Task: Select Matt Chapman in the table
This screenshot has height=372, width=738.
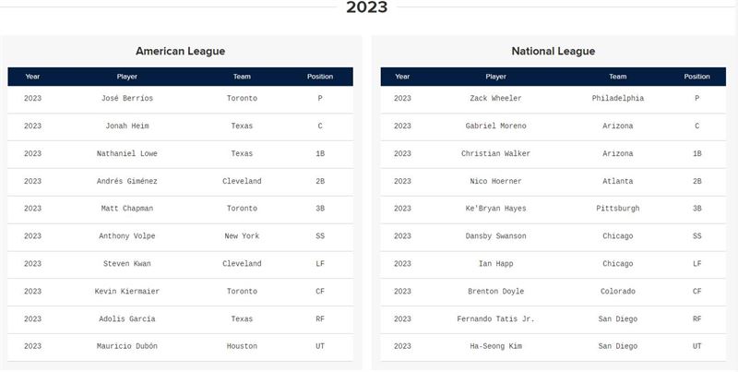Action: pyautogui.click(x=127, y=208)
